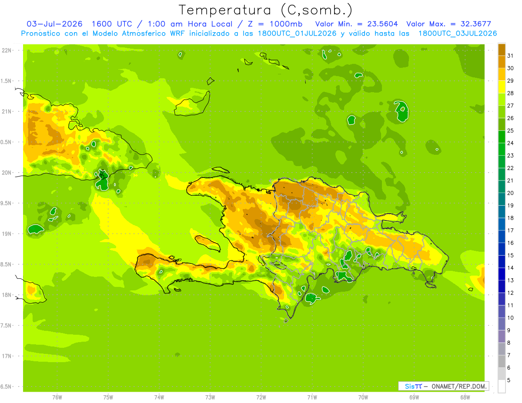Click the 73W longitude axis label

point(210,397)
